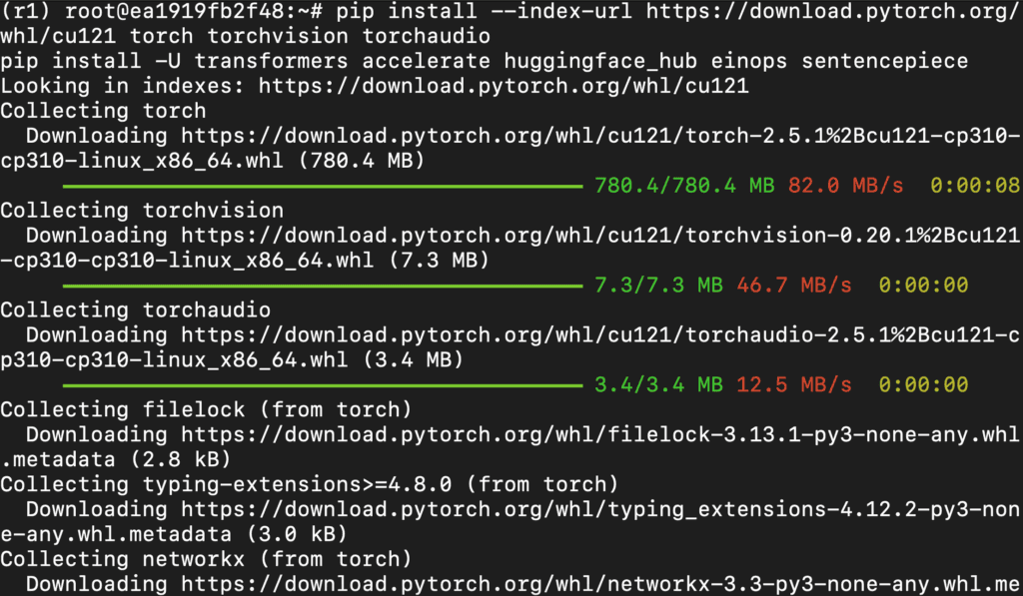The height and width of the screenshot is (596, 1023).
Task: Click the torchaudio download progress bar
Action: pos(323,385)
